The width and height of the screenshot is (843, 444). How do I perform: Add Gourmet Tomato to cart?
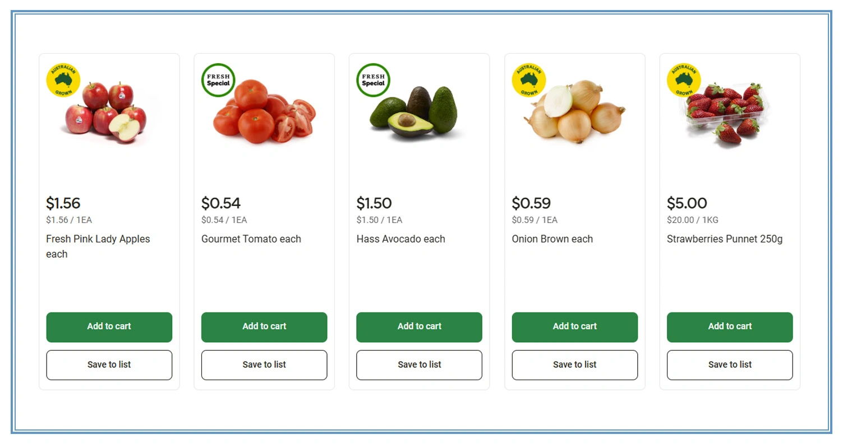click(x=264, y=327)
